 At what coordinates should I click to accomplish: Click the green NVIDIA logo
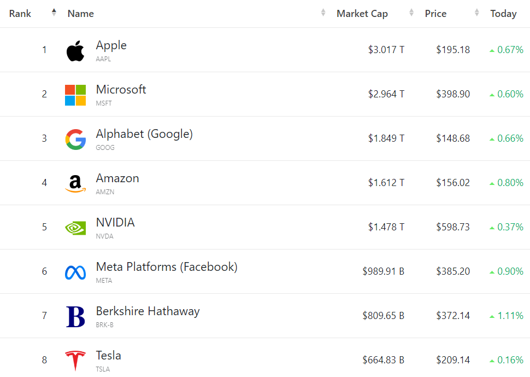pyautogui.click(x=75, y=228)
